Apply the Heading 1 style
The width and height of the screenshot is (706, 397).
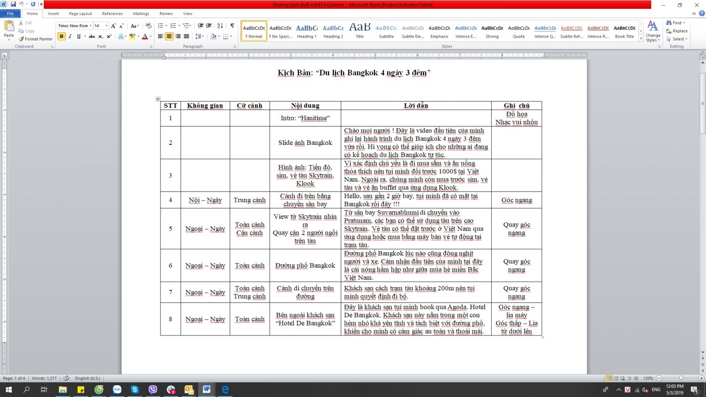307,31
